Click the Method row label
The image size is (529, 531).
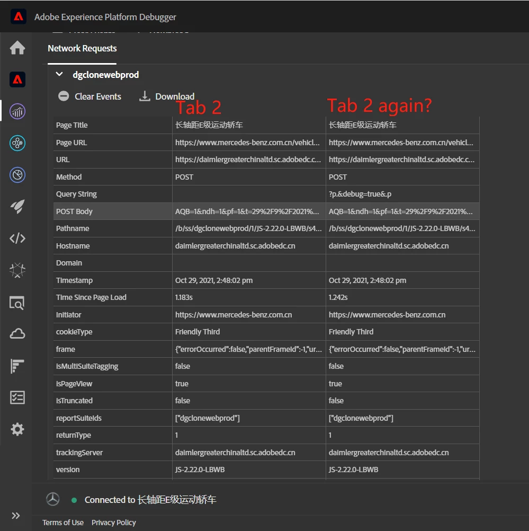[69, 177]
